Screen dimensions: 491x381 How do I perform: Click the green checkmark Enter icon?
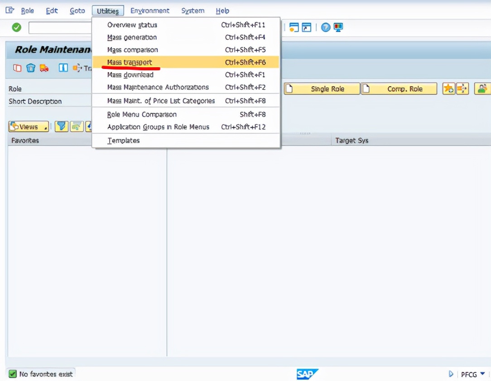tap(16, 27)
